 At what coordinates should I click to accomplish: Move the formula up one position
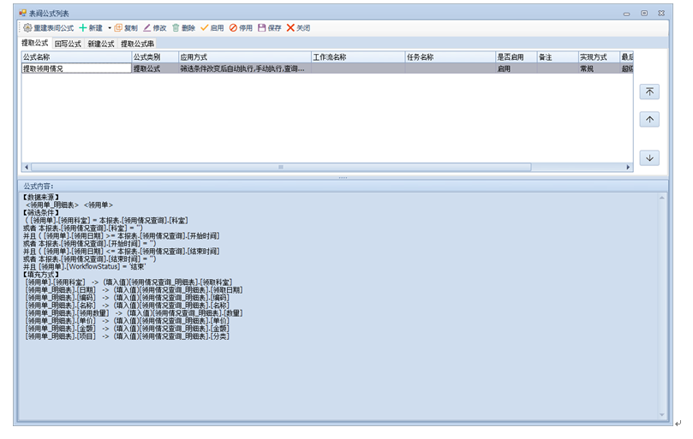coord(649,120)
